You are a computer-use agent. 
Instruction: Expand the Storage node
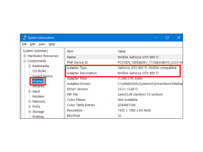[x=29, y=111]
